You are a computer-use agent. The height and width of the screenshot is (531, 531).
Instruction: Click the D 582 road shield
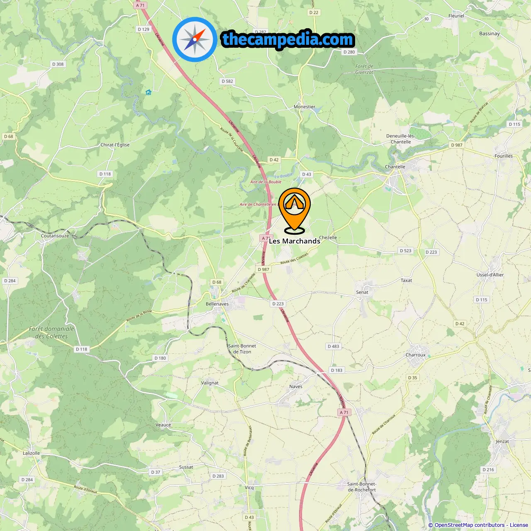(227, 81)
